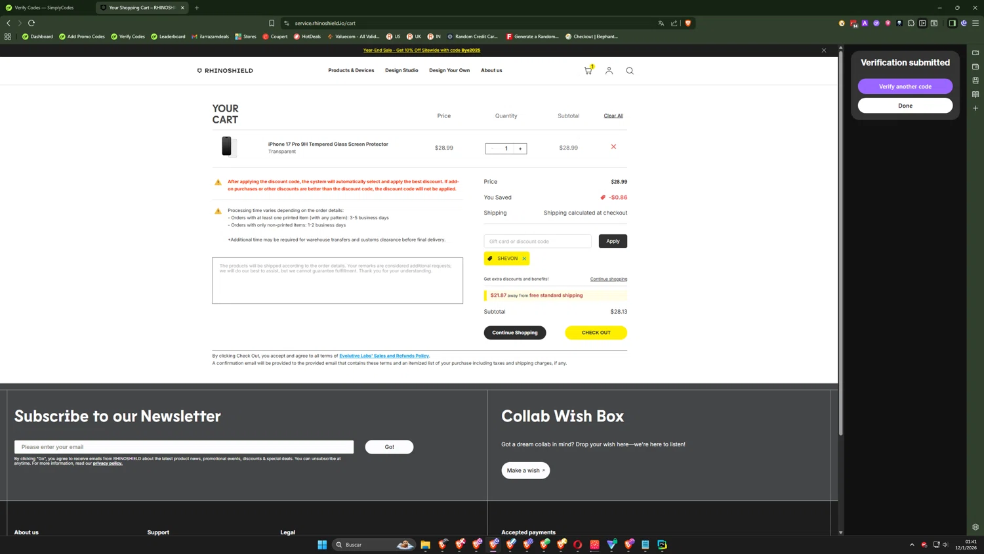
Task: Open the Opera icon in taskbar
Action: (x=578, y=545)
